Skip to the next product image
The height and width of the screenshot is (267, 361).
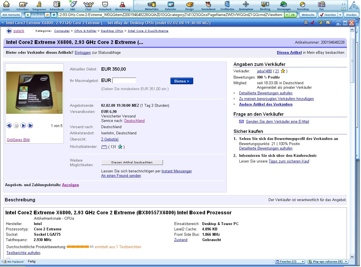coord(30,126)
